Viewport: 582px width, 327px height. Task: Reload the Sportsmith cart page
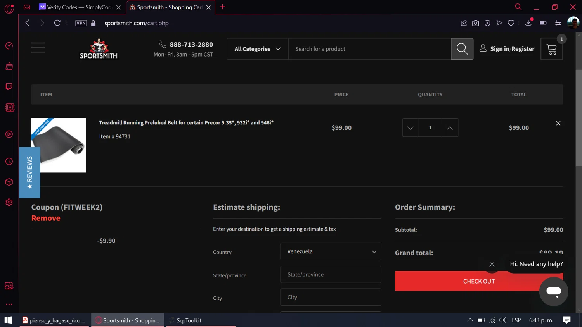tap(57, 23)
